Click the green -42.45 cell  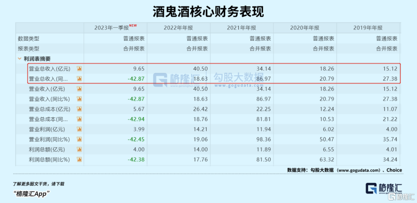(136, 139)
